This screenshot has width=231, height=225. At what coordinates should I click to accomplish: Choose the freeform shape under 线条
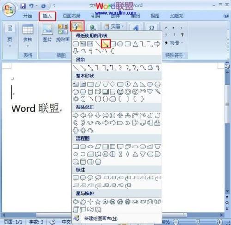click(x=150, y=68)
